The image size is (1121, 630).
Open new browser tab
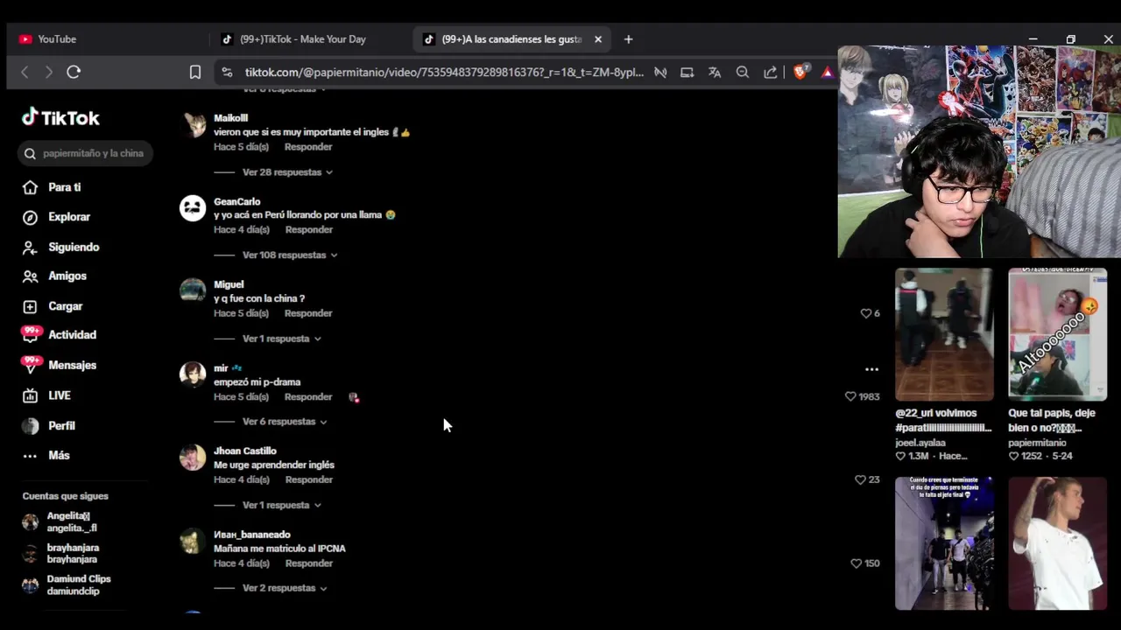point(628,39)
